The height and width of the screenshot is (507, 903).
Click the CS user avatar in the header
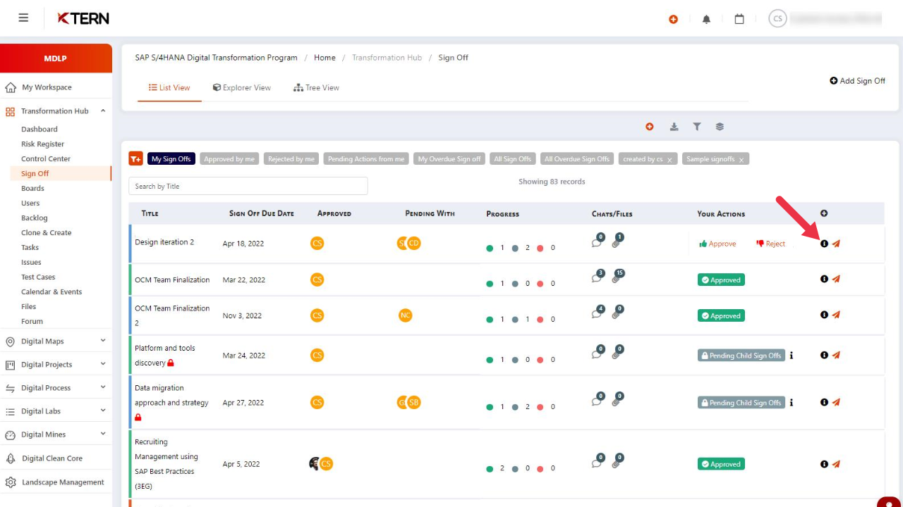point(777,19)
